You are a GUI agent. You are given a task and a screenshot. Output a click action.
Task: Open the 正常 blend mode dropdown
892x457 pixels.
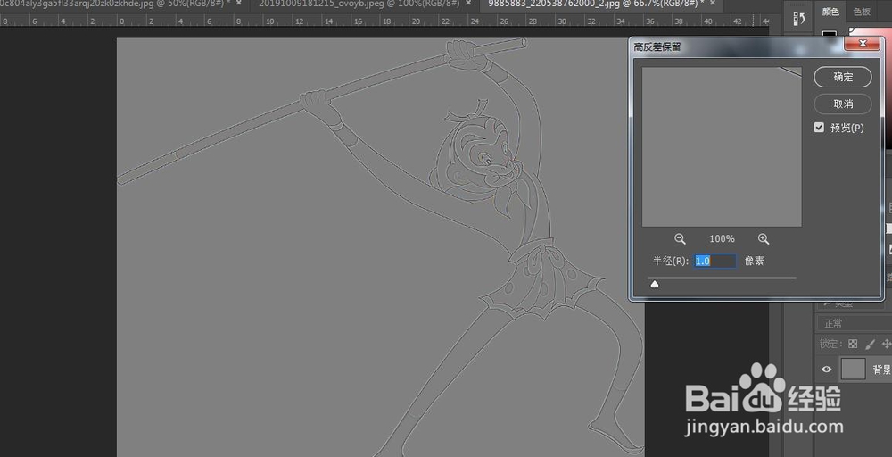tap(854, 323)
